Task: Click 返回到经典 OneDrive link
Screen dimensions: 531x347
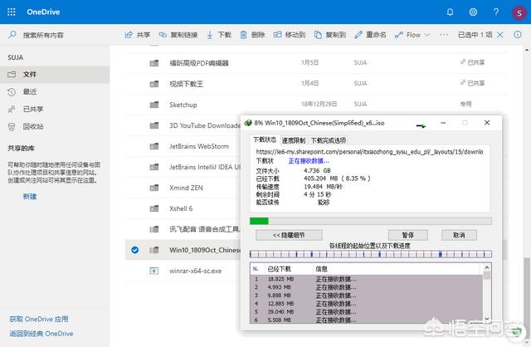Action: point(41,334)
